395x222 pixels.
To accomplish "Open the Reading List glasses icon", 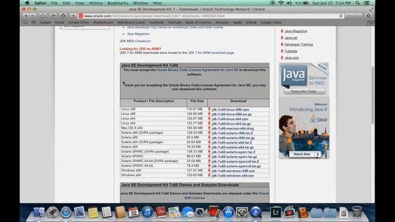I will (x=25, y=22).
